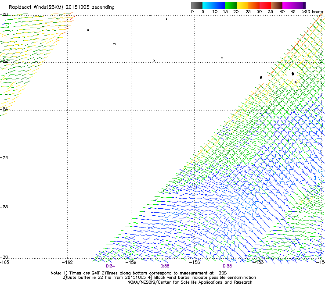This screenshot has height=285, width=325.
Task: Click the yellow 20-25 knots color band
Action: pyautogui.click(x=242, y=5)
